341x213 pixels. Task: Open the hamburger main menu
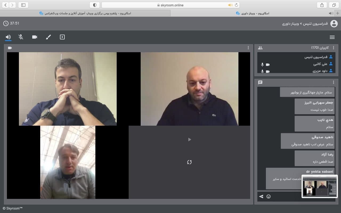(x=332, y=37)
